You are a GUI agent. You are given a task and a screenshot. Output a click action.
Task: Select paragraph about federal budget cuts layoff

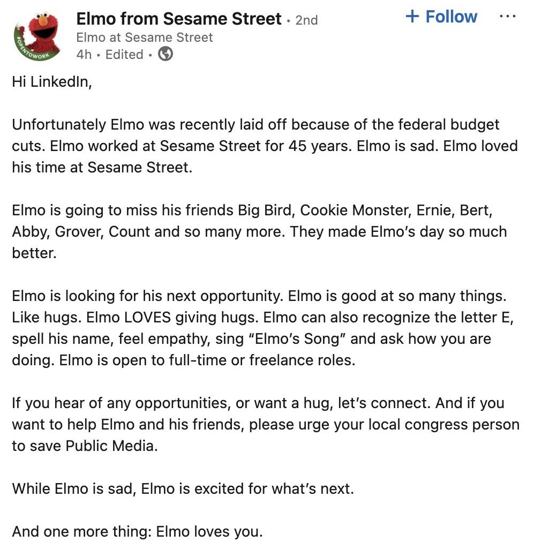[x=265, y=146]
